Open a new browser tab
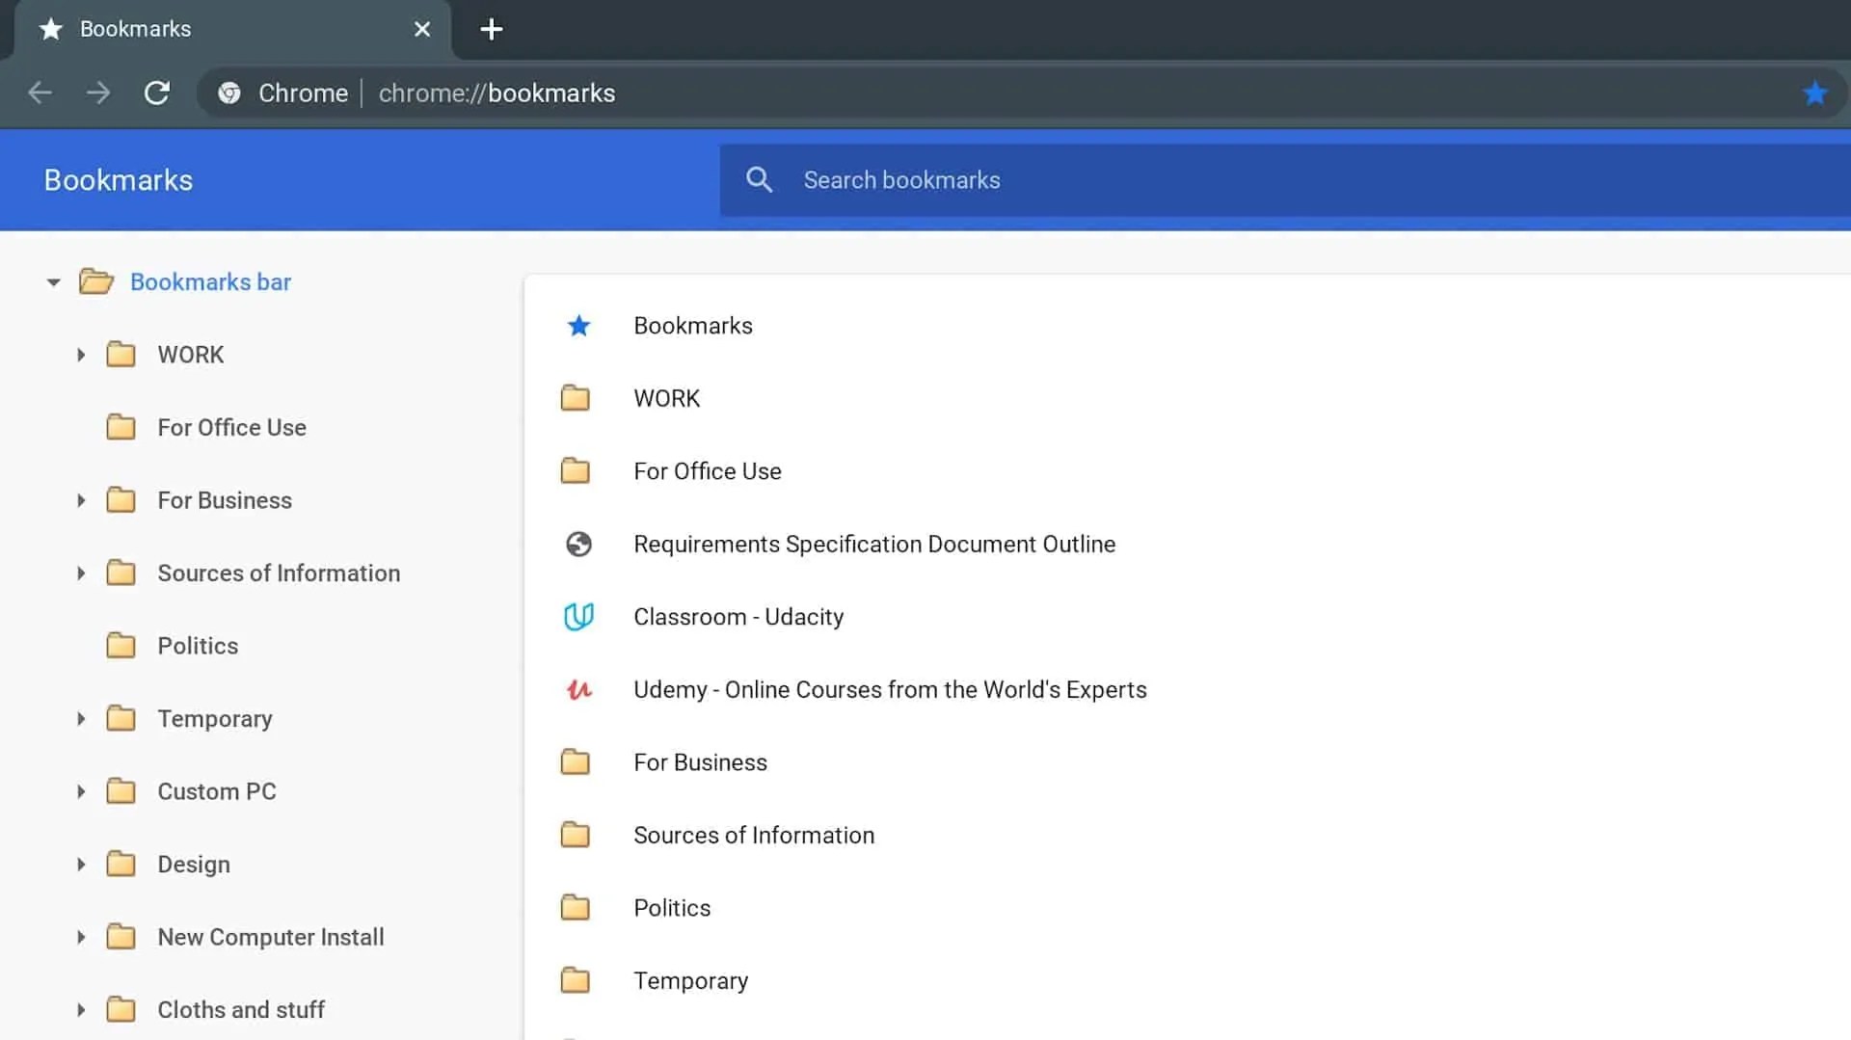This screenshot has width=1851, height=1040. click(491, 29)
